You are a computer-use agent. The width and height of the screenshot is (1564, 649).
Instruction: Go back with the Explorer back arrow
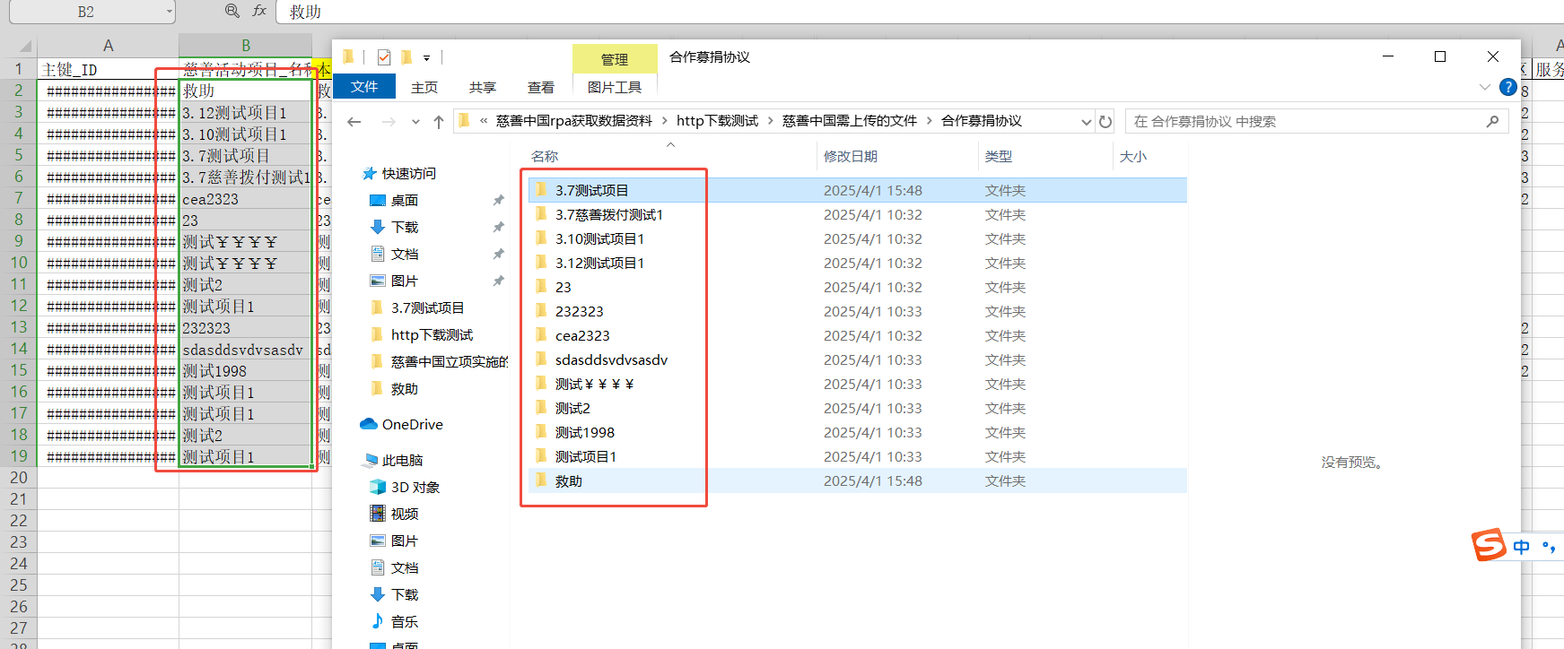[354, 122]
